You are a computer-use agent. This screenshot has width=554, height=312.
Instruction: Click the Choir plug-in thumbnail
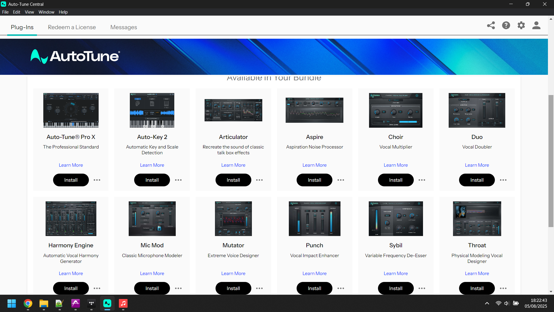(x=396, y=110)
